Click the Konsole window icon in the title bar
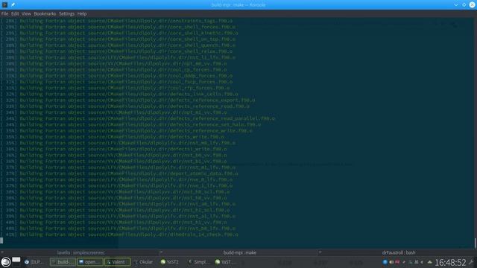Viewport: 477px width, 268px height. click(4, 4)
